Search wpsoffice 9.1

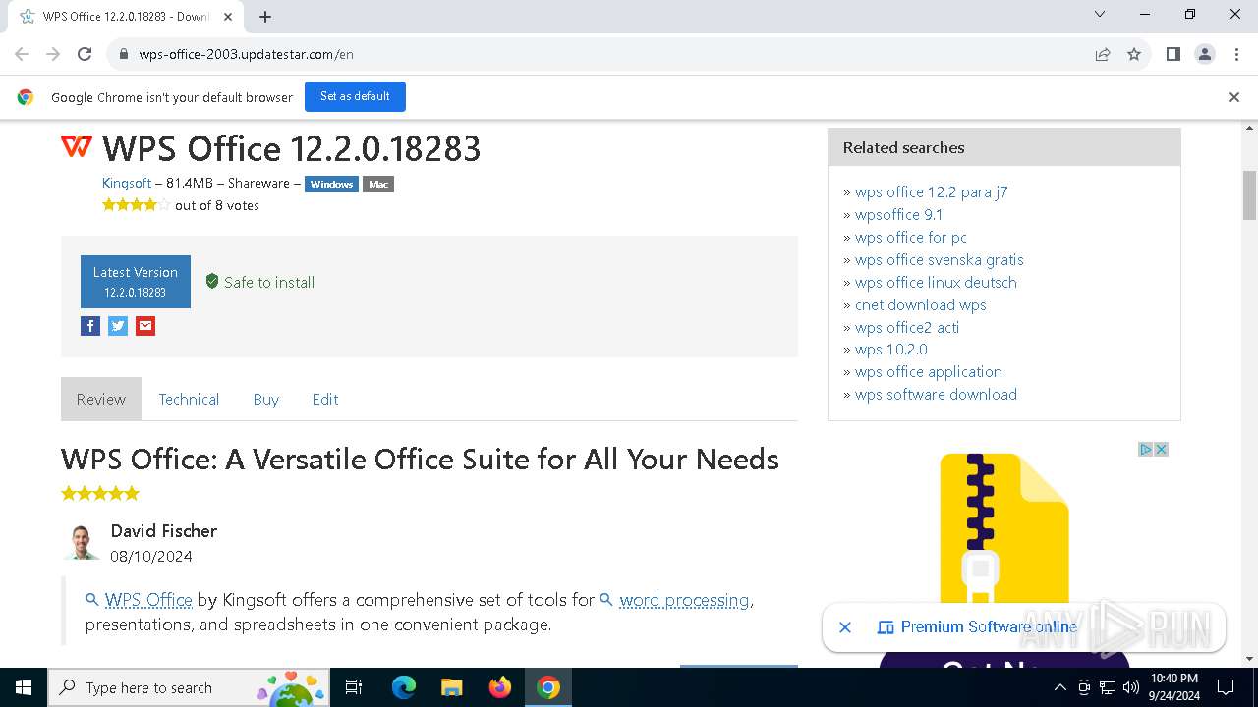[898, 215]
